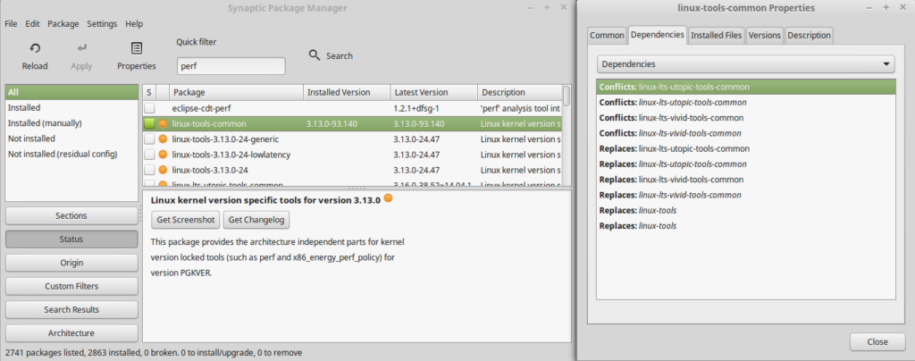This screenshot has width=915, height=361.
Task: Click the Search magnifier icon
Action: click(x=315, y=55)
